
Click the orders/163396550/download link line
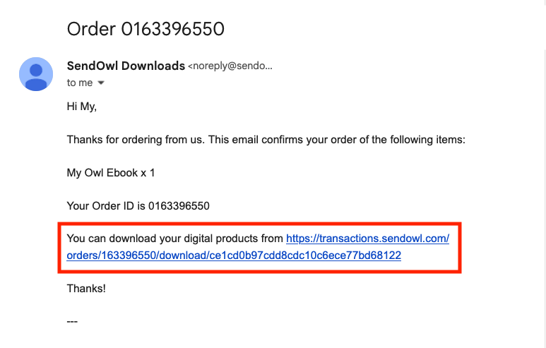pyautogui.click(x=234, y=256)
